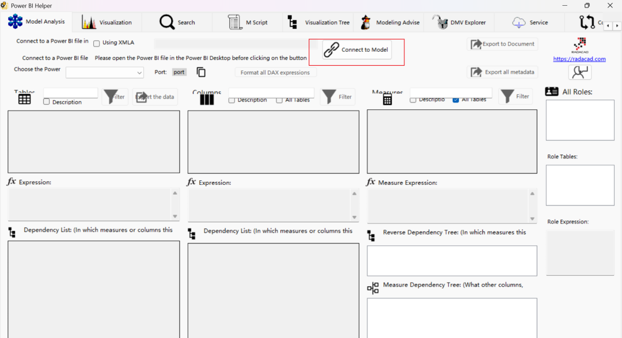Click the Role Expression box

(x=580, y=253)
